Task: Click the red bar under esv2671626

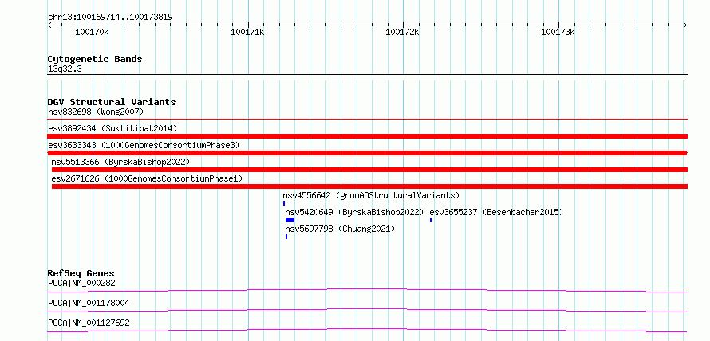Action: point(369,186)
